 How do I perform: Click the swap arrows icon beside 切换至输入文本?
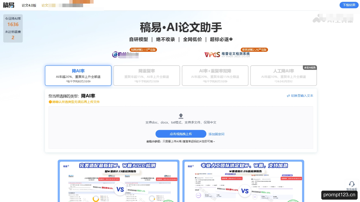pos(288,96)
